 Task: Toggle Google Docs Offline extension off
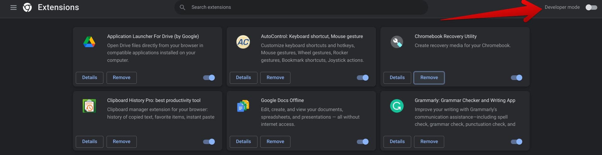363,142
